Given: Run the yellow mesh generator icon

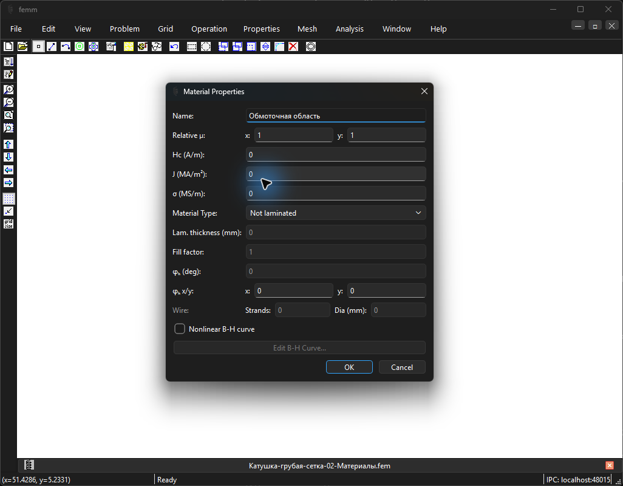Looking at the screenshot, I should pyautogui.click(x=128, y=47).
